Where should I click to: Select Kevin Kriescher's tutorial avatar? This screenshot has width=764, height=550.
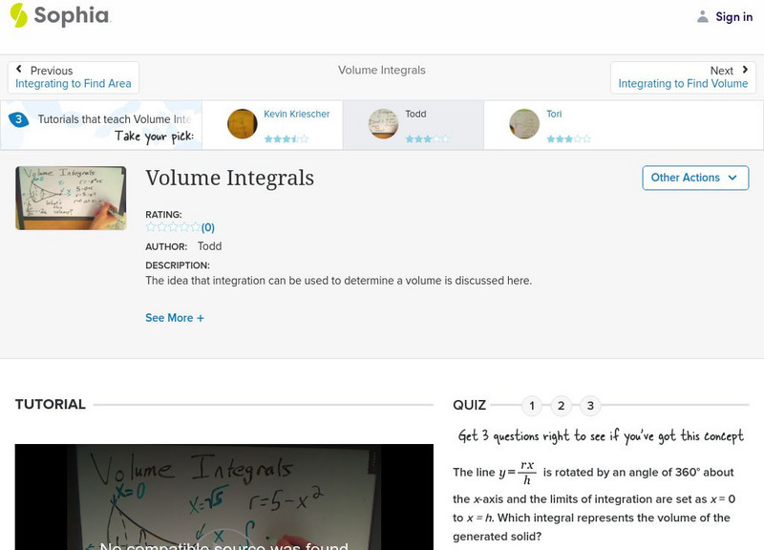tap(243, 124)
